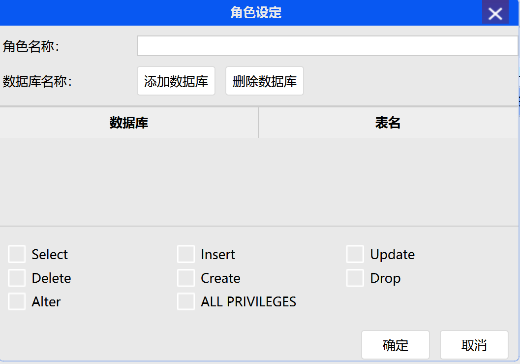This screenshot has height=364, width=520.
Task: Close the 角色设定 dialog
Action: pos(495,13)
